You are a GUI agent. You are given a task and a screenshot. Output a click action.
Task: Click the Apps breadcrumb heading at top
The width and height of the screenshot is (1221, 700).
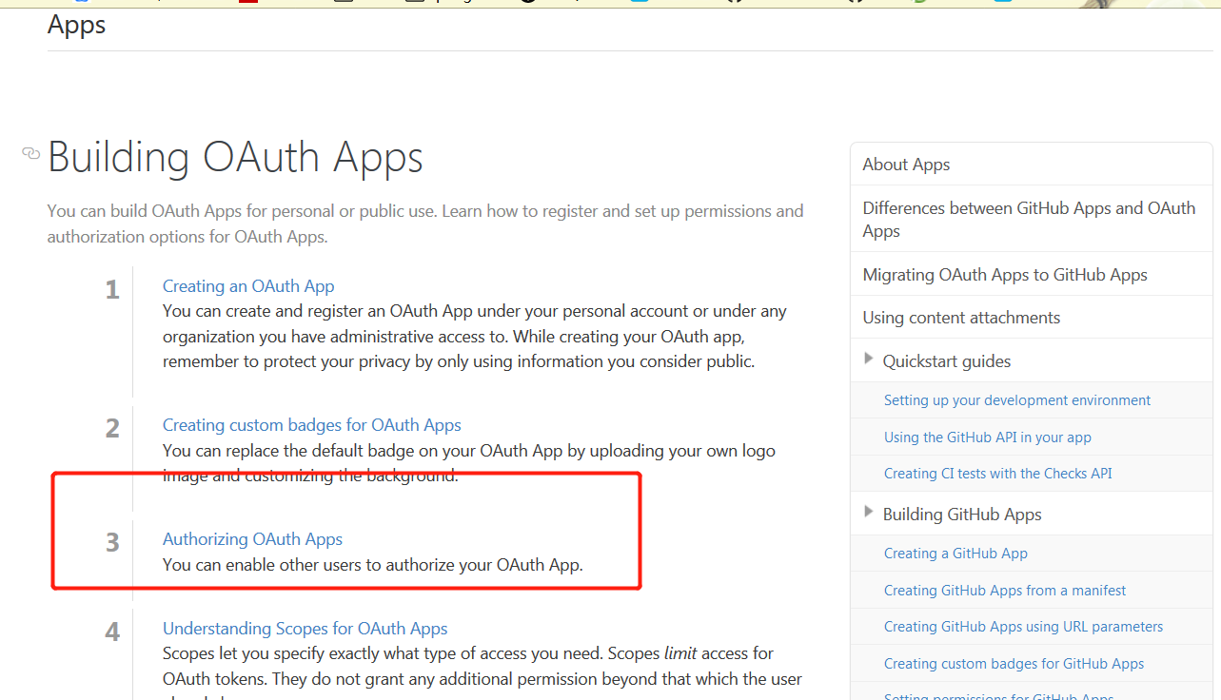click(x=77, y=25)
